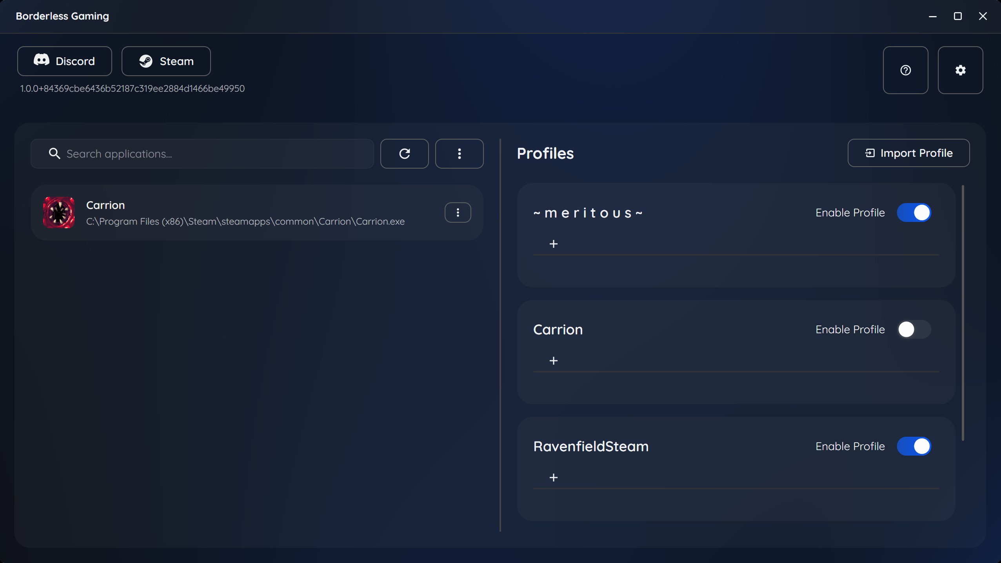Click the search magnifier icon
This screenshot has height=563, width=1001.
click(55, 154)
